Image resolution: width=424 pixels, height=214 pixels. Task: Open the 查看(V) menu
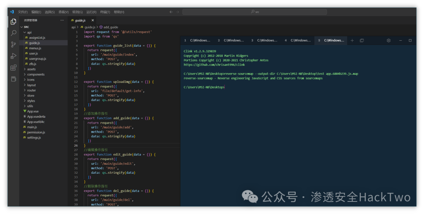click(x=64, y=12)
